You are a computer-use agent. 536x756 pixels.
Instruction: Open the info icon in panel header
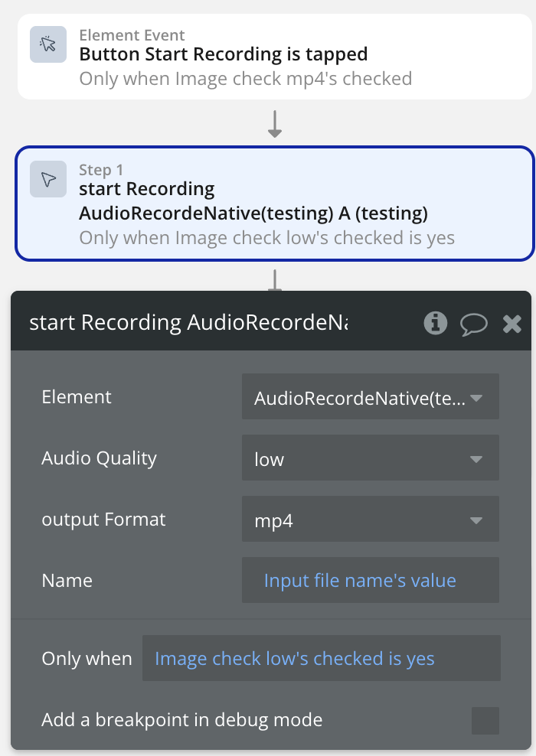pos(435,323)
